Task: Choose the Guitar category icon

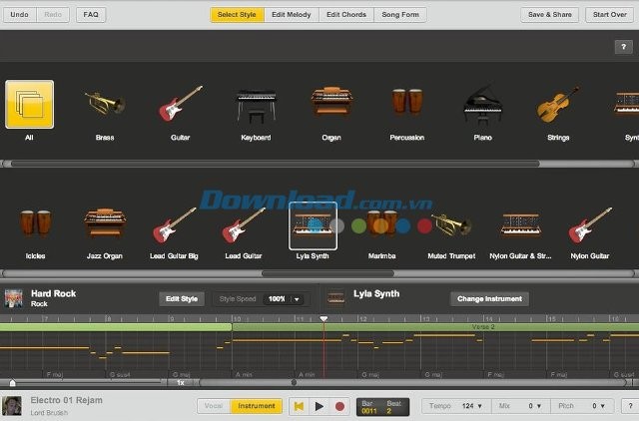Action: (x=180, y=104)
